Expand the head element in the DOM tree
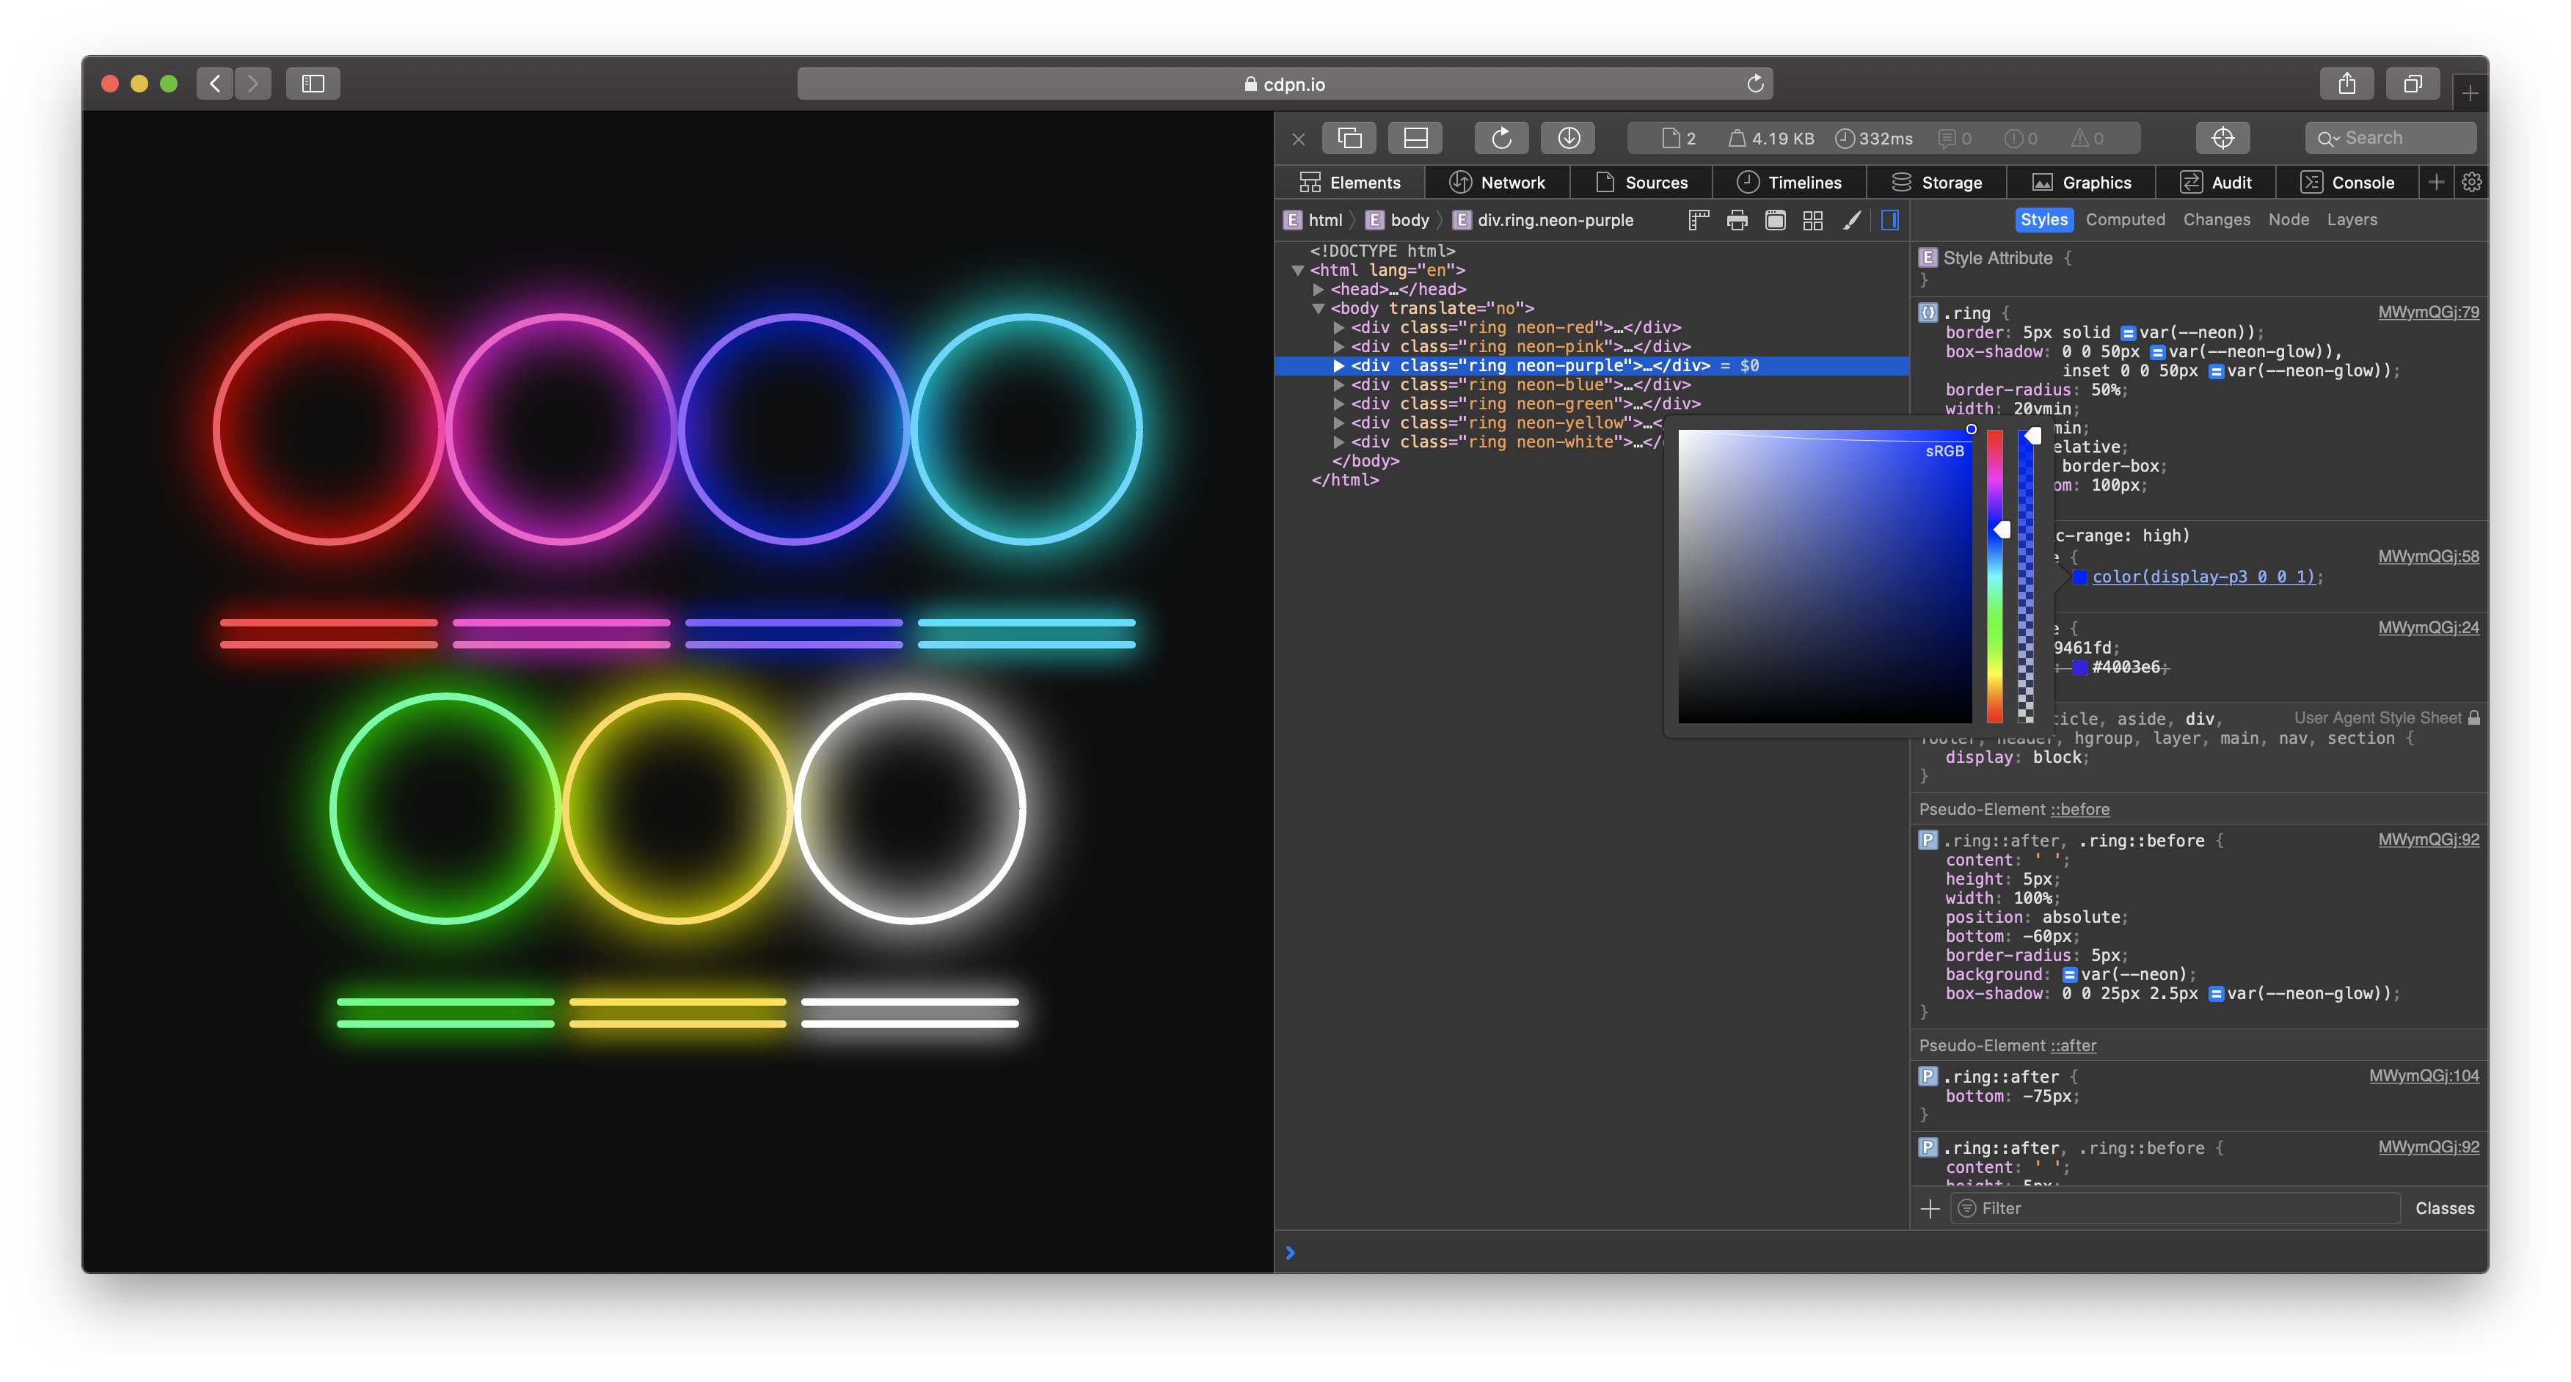 [1318, 288]
